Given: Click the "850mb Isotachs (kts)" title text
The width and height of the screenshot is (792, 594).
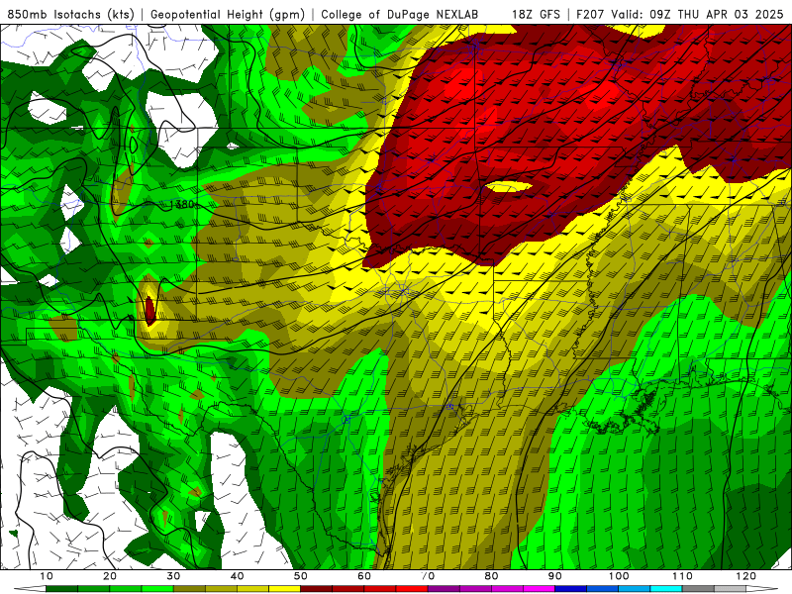Looking at the screenshot, I should 70,15.
